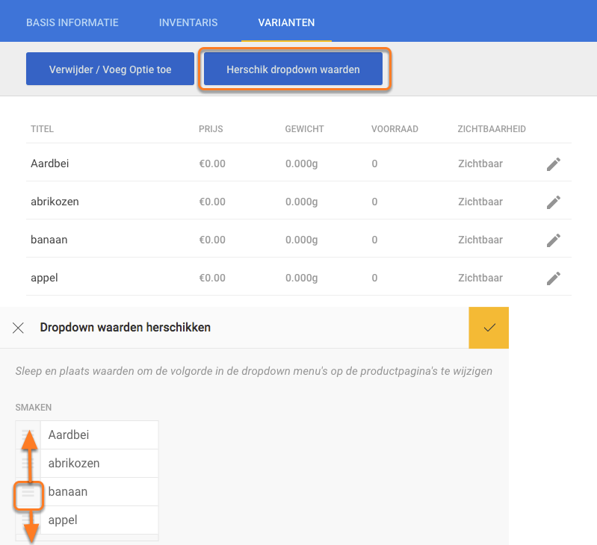Open the Inventaris tab
This screenshot has height=545, width=597.
[188, 22]
